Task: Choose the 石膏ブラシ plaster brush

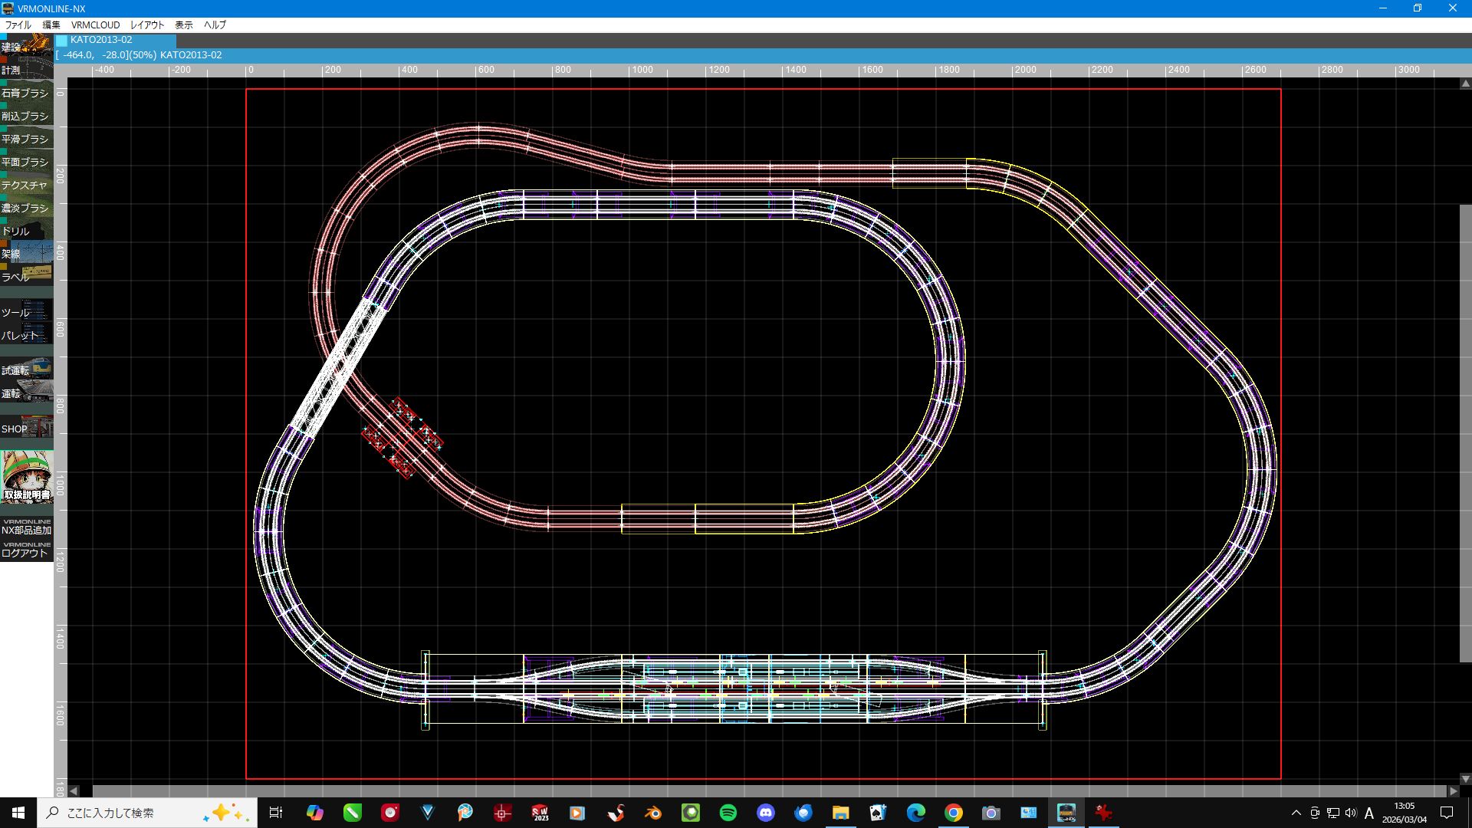Action: click(x=27, y=92)
